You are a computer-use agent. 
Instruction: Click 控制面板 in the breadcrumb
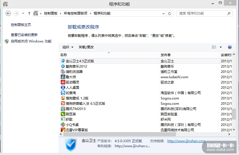(50, 13)
